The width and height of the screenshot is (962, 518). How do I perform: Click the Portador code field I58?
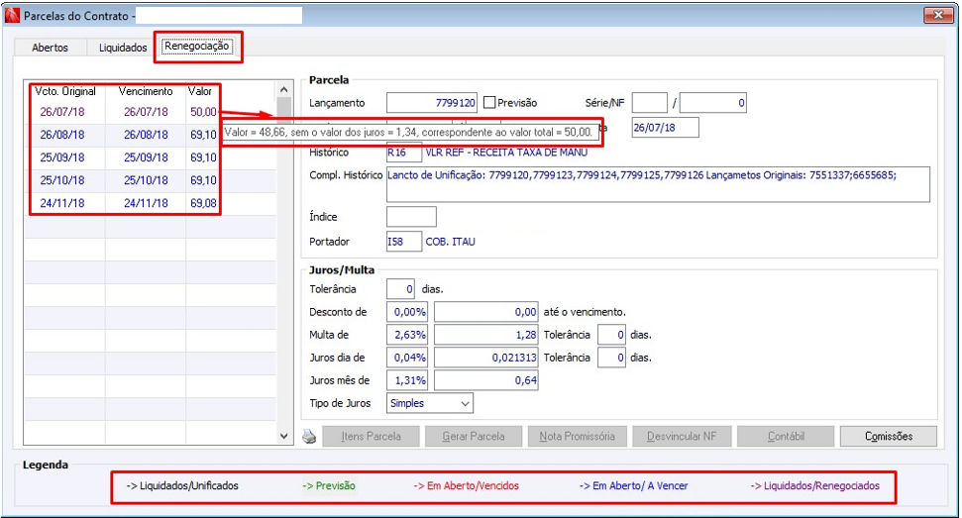(x=403, y=242)
